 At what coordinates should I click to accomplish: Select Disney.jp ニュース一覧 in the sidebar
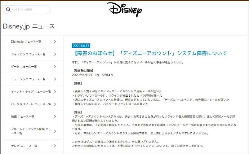[26, 42]
